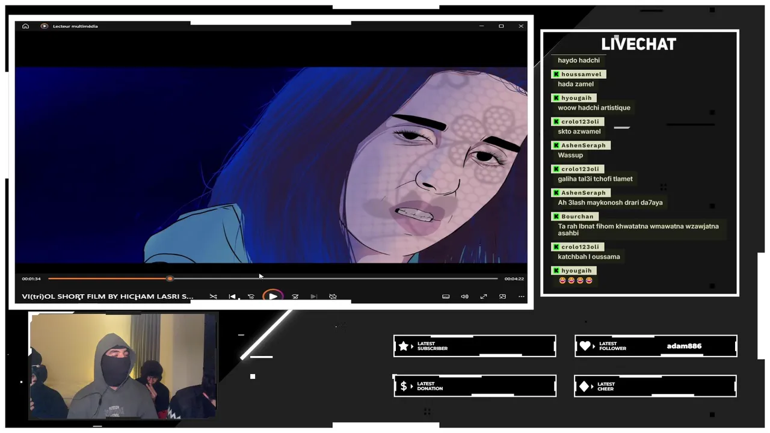
Task: Click username Bourchan in live chat
Action: point(577,216)
